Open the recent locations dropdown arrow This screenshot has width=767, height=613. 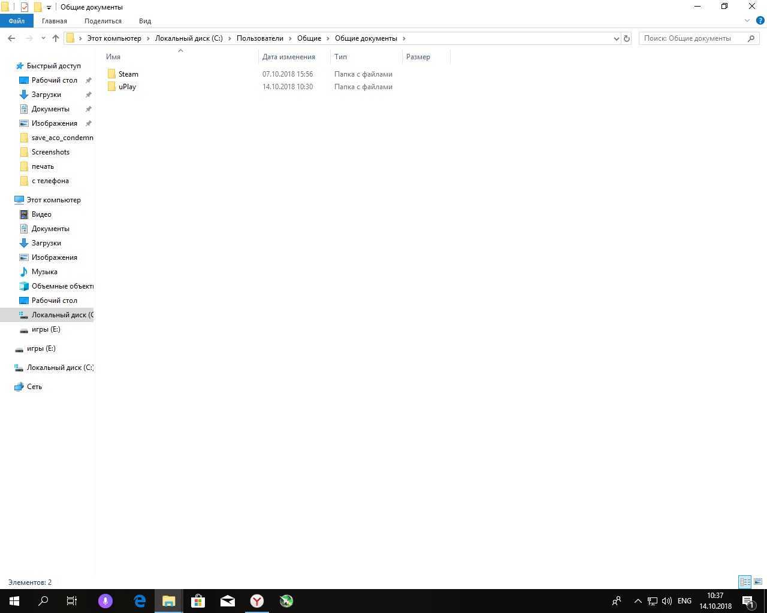[43, 38]
